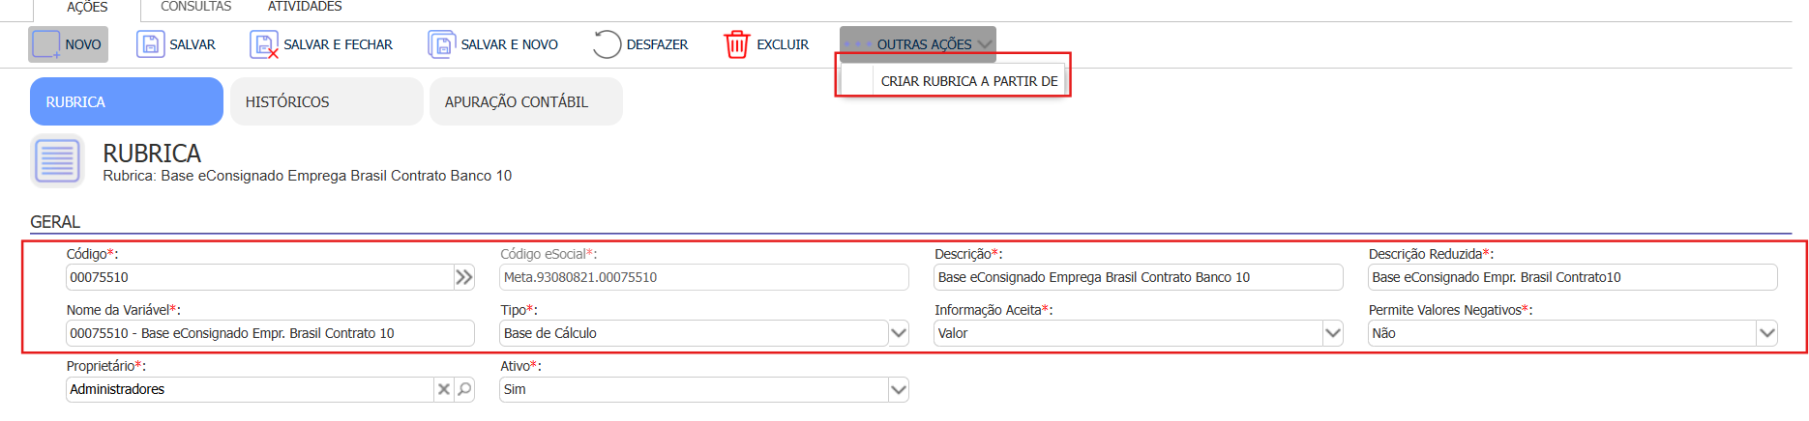This screenshot has height=421, width=1809.
Task: Clear Proprietário with the X icon
Action: coord(444,389)
